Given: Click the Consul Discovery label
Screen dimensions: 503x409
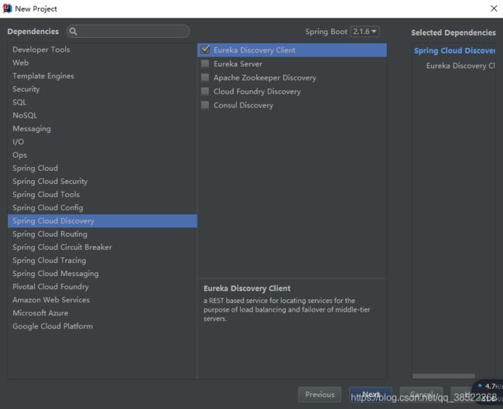Looking at the screenshot, I should (243, 105).
